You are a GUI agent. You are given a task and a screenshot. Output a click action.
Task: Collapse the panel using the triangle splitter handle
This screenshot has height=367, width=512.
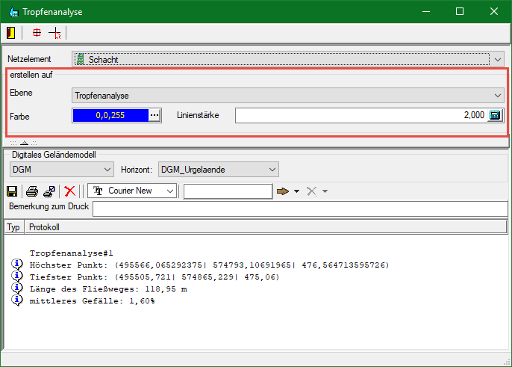tap(23, 141)
